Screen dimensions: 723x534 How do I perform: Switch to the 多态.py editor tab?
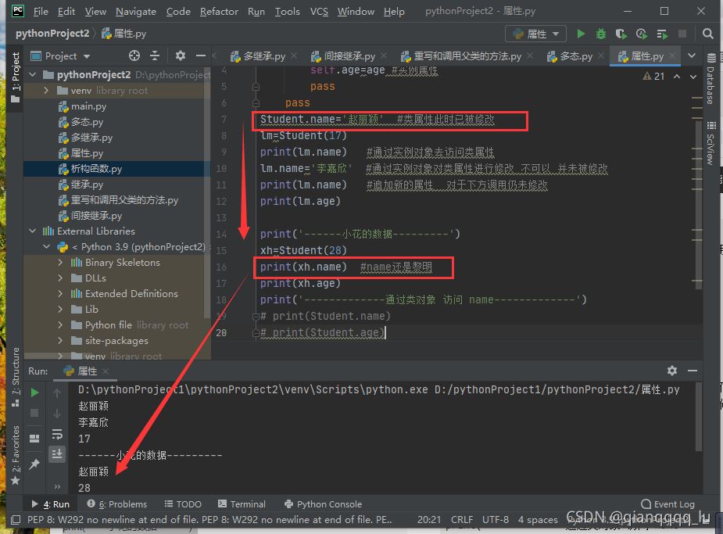pos(575,56)
